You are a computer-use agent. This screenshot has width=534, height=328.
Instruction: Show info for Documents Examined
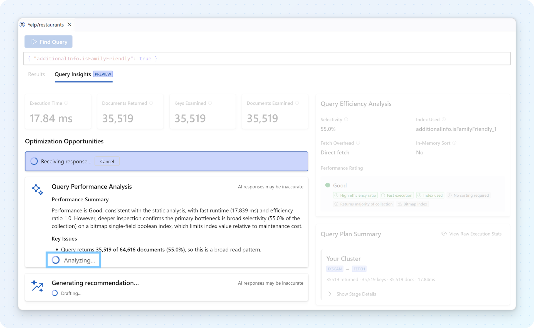(x=297, y=103)
